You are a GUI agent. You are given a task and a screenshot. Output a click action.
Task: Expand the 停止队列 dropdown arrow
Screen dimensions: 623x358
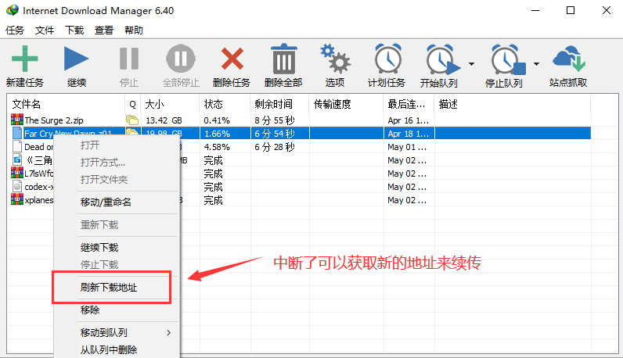tap(536, 64)
